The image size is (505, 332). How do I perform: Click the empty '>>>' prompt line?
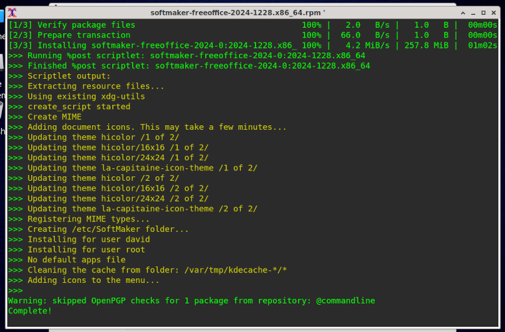(15, 290)
